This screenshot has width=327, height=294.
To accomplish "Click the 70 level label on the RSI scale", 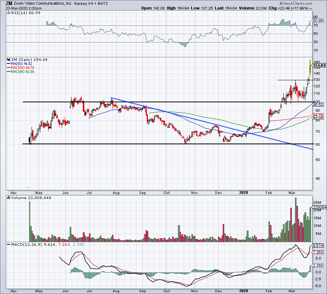I will click(x=315, y=25).
